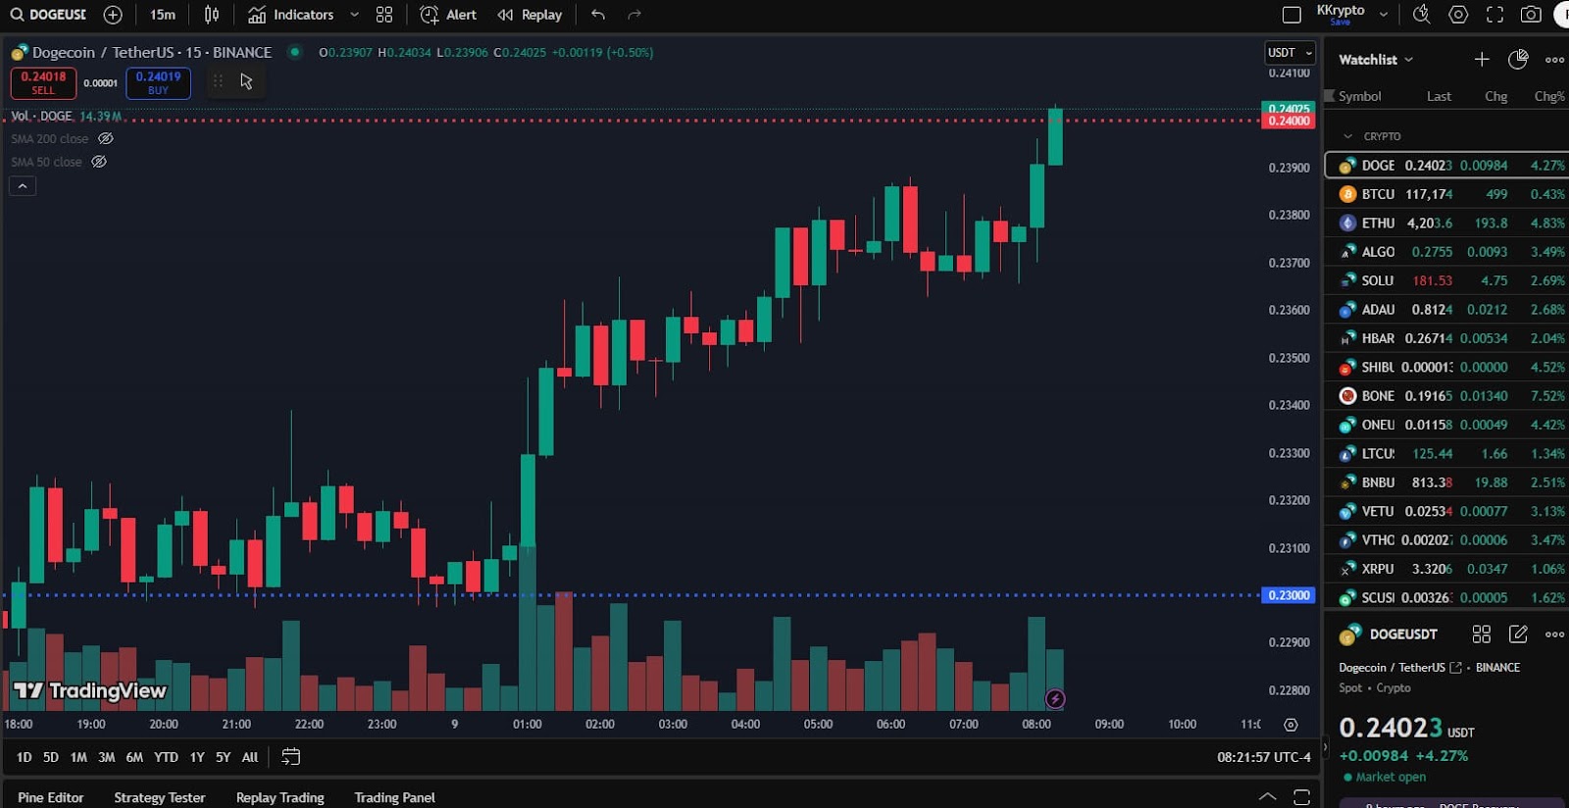Add symbol to watchlist plus button

pos(1482,60)
